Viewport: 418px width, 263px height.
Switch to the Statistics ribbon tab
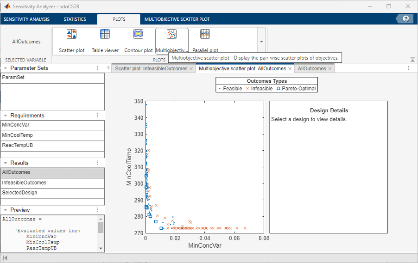[x=75, y=19]
